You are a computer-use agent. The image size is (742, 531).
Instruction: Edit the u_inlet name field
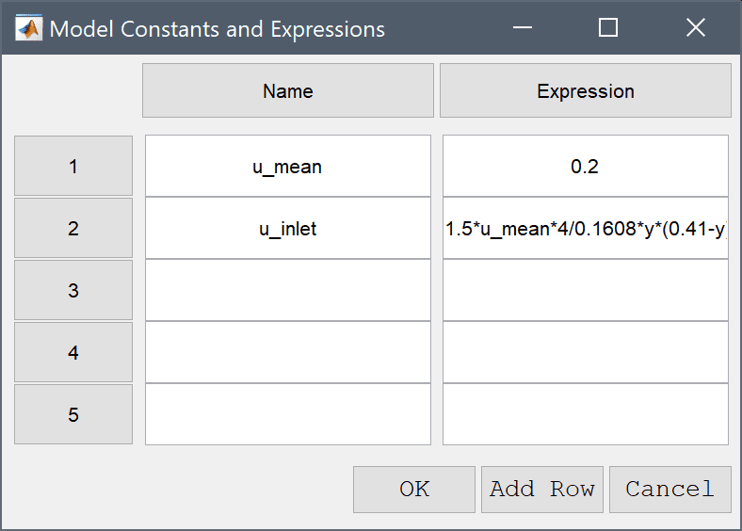pos(288,228)
